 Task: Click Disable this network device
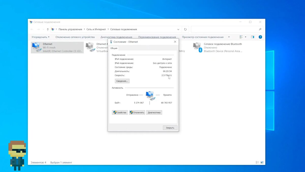click(x=75, y=37)
